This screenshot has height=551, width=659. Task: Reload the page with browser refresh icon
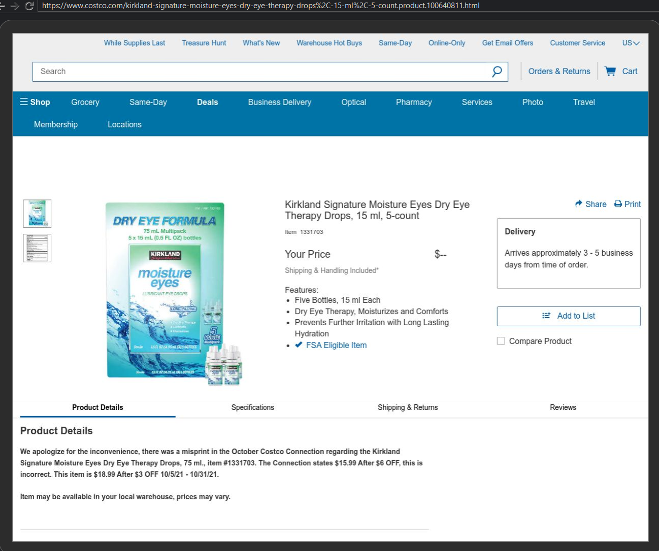click(x=29, y=6)
